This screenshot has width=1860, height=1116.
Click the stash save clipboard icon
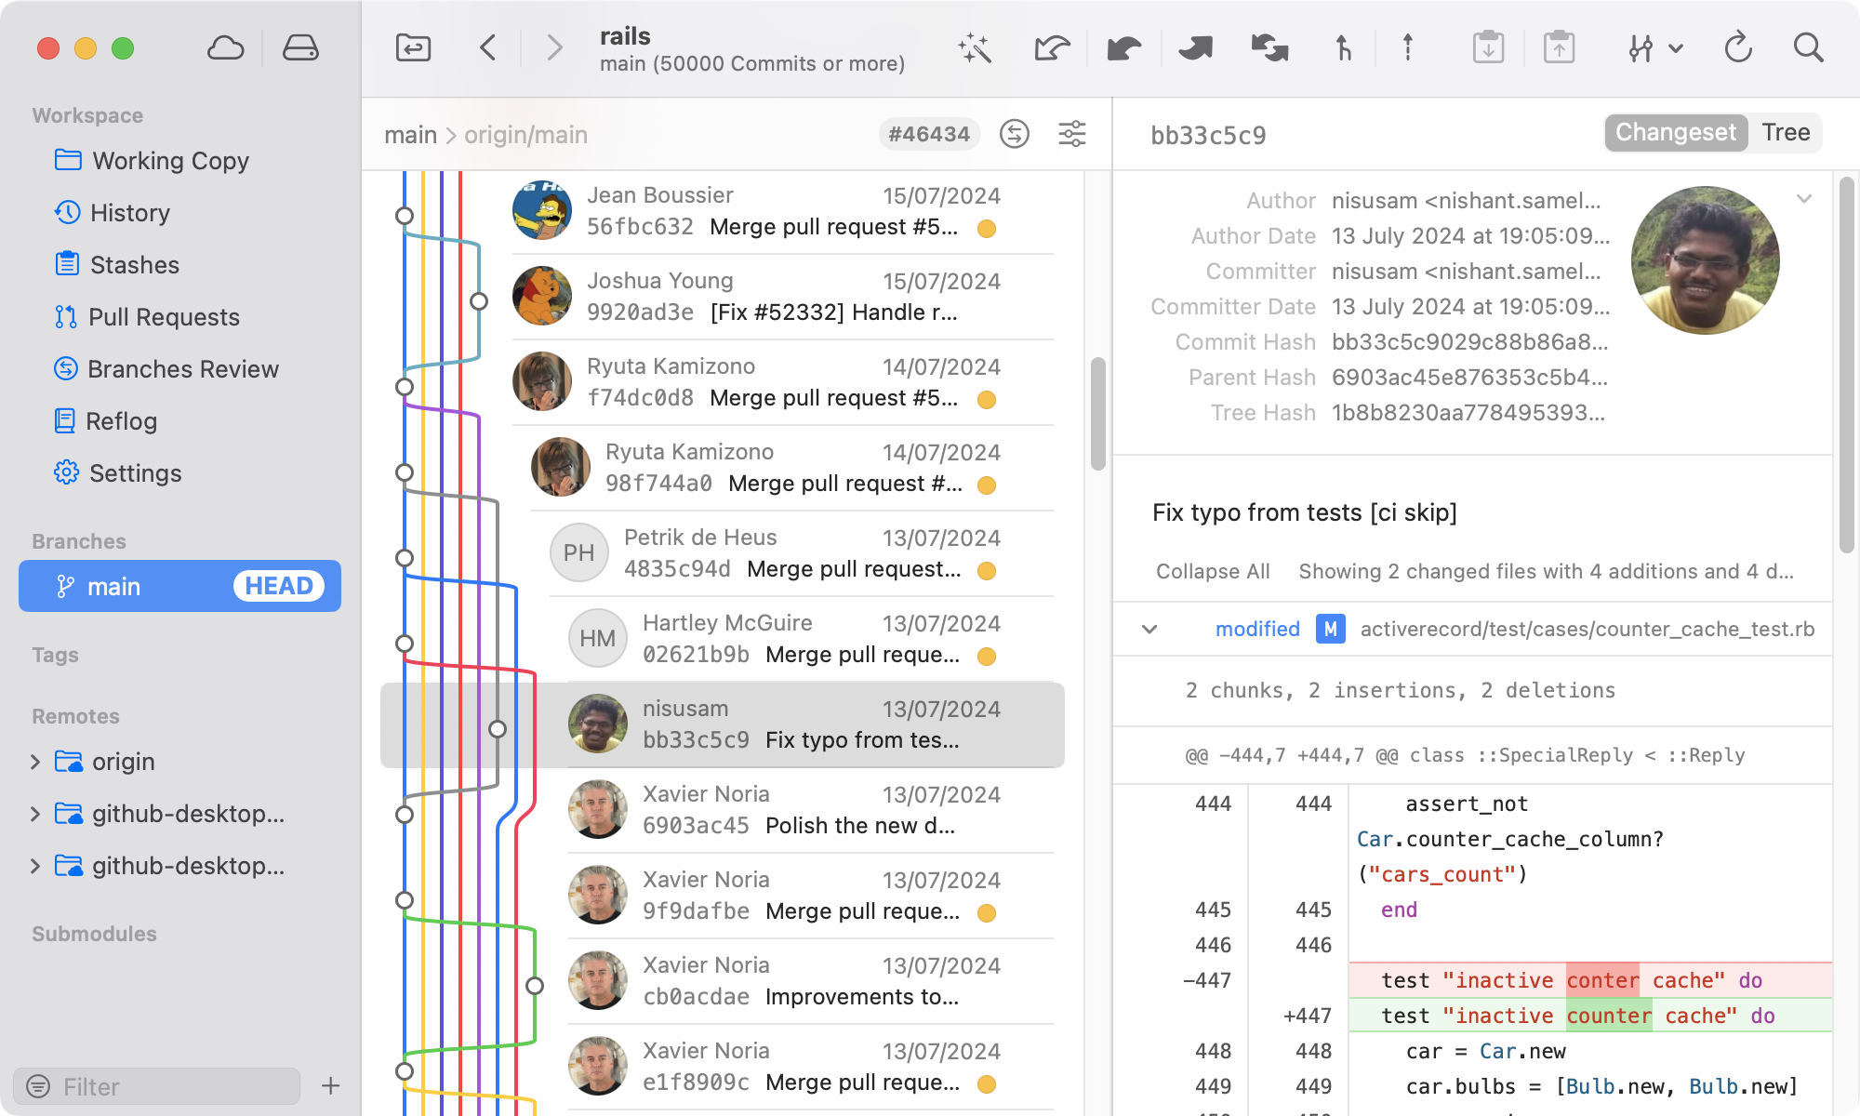click(x=1489, y=46)
